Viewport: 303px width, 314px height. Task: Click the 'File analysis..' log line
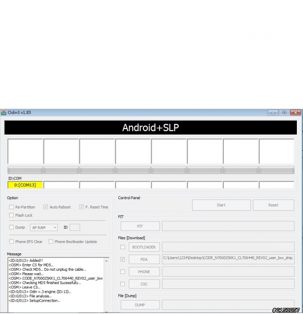point(30,296)
